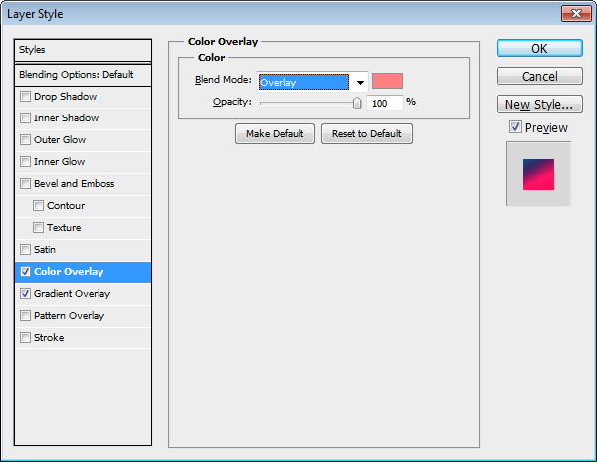
Task: Open the Blend Mode dropdown arrow
Action: click(359, 83)
